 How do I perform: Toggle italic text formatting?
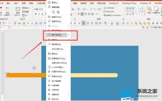39,14
